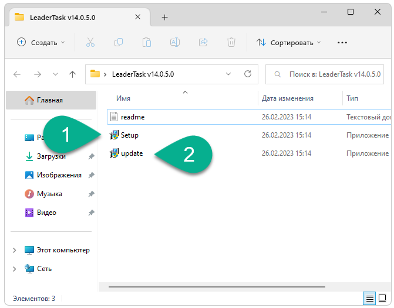Switch to details list view
The image size is (394, 308).
pyautogui.click(x=369, y=298)
